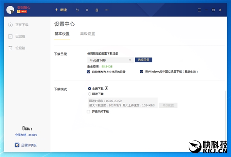Click the 98.84GB remaining space value

(x=107, y=67)
